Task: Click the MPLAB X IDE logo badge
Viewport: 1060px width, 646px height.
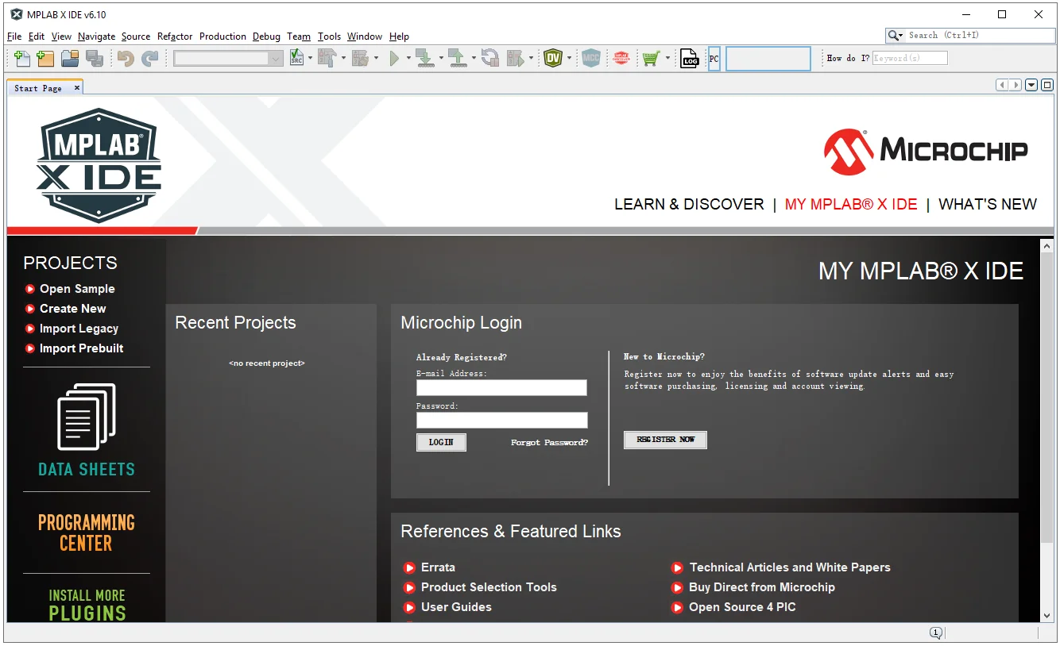Action: coord(99,166)
